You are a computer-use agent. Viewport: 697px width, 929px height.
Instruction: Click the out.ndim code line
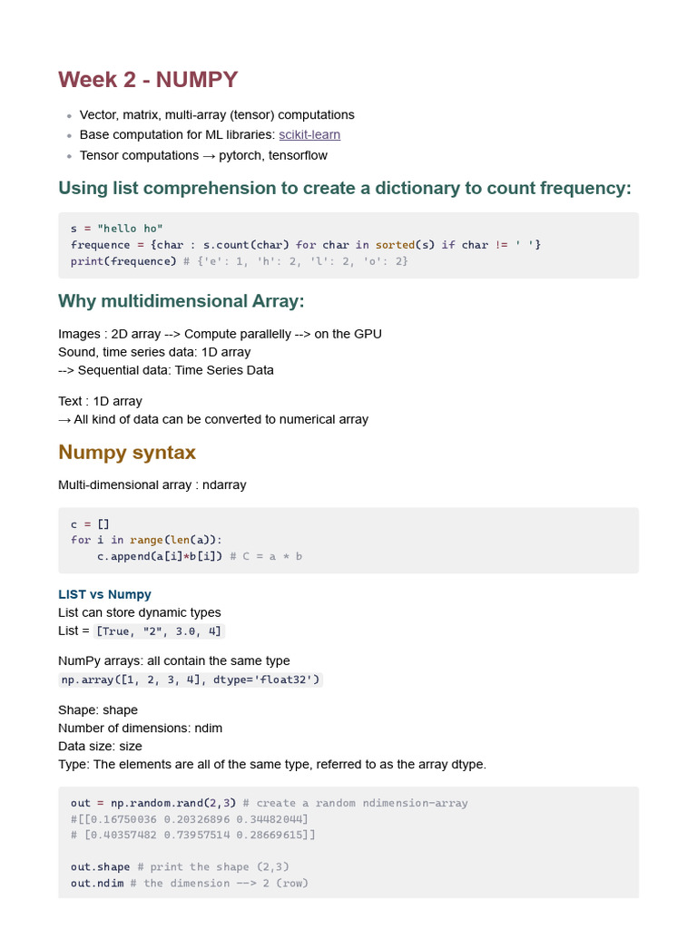coord(189,884)
